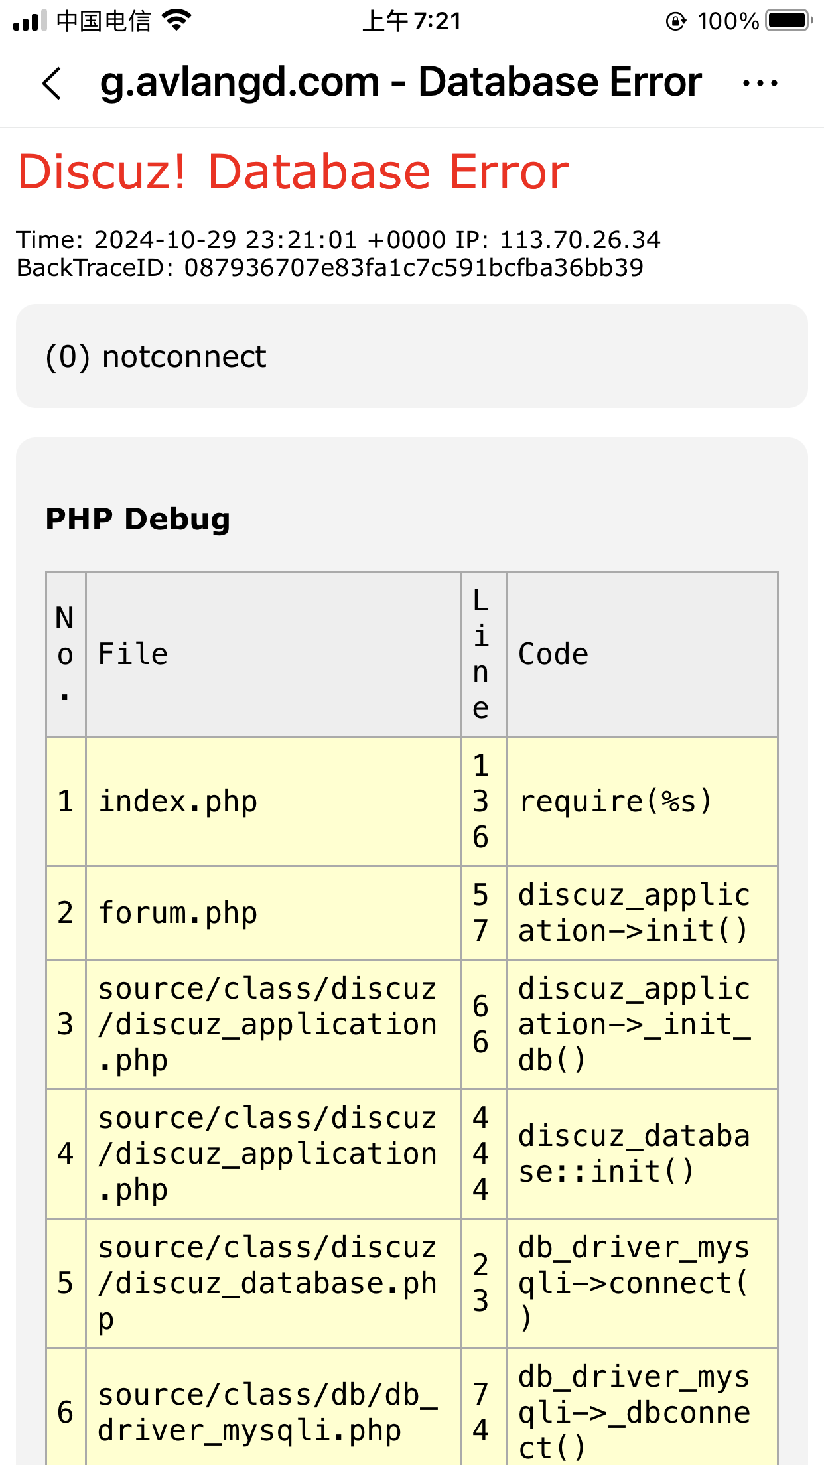The height and width of the screenshot is (1465, 824).
Task: Tap the rotation lock status icon
Action: (675, 21)
